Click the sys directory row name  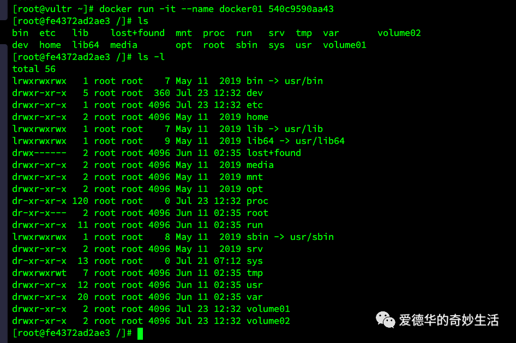coord(255,261)
